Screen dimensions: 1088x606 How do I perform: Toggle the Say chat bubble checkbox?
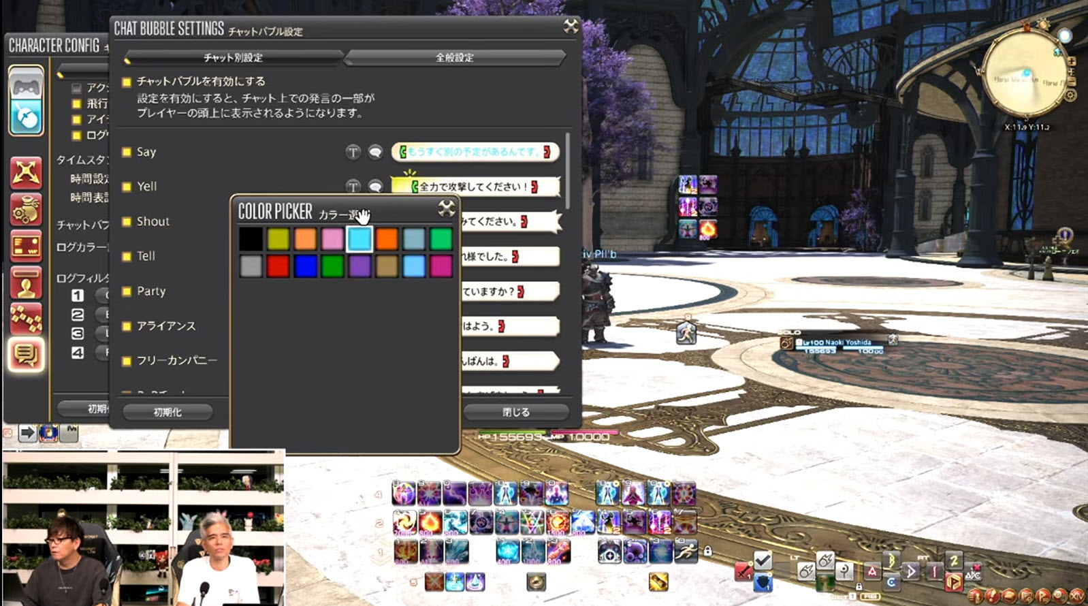coord(127,152)
